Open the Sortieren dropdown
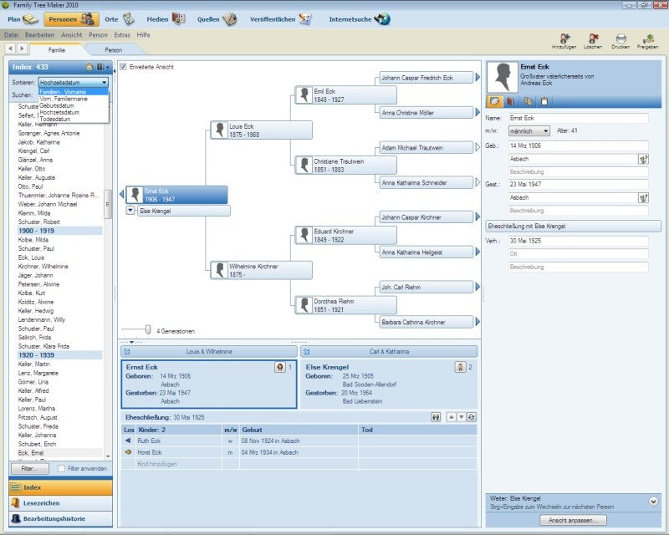Screen dimensions: 669x535 tap(73, 83)
